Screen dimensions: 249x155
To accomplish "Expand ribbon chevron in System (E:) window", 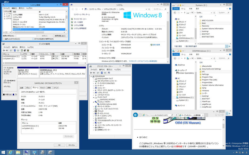I will (227, 9).
